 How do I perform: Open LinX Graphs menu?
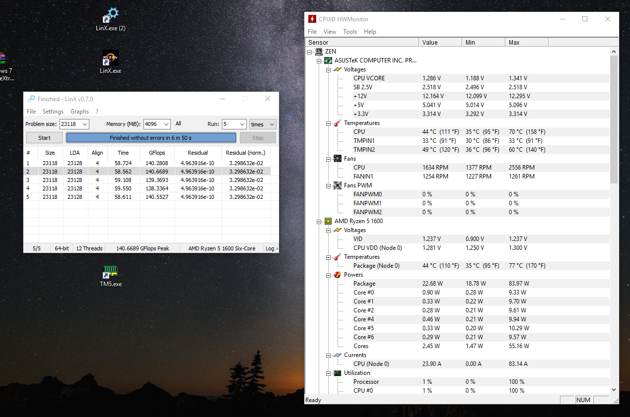pos(79,112)
